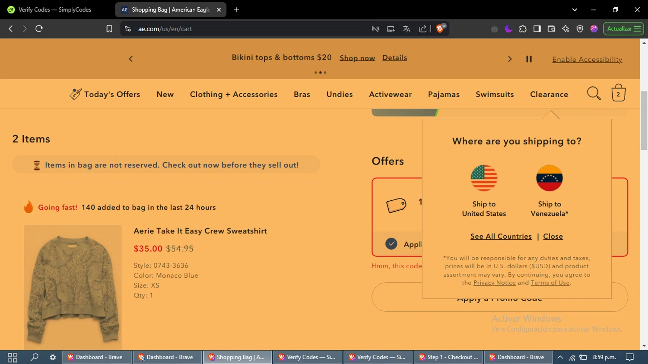Click the search magnifier icon in the site header

tap(594, 93)
